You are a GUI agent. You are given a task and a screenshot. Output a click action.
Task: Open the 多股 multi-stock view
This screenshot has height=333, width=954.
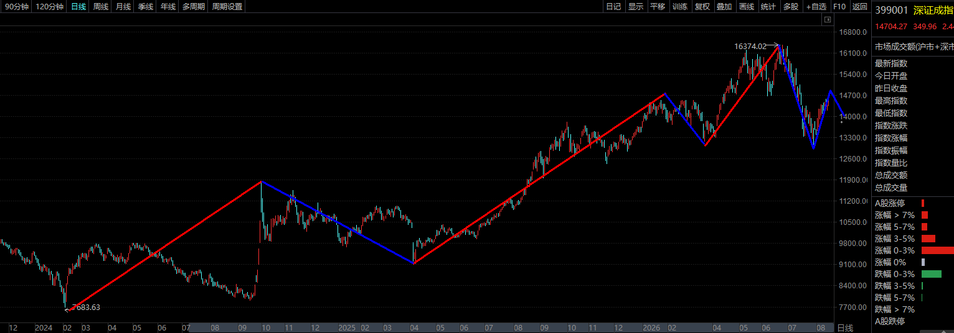click(x=791, y=6)
